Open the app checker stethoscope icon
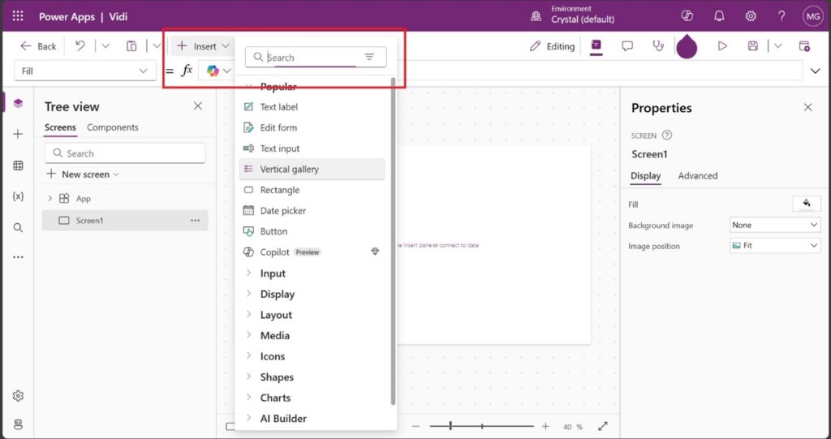This screenshot has width=831, height=439. tap(658, 46)
